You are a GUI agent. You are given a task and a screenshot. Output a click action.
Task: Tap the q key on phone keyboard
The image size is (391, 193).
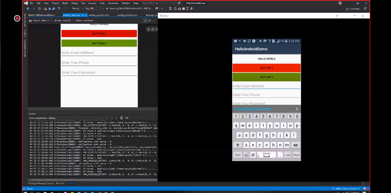[x=236, y=126]
